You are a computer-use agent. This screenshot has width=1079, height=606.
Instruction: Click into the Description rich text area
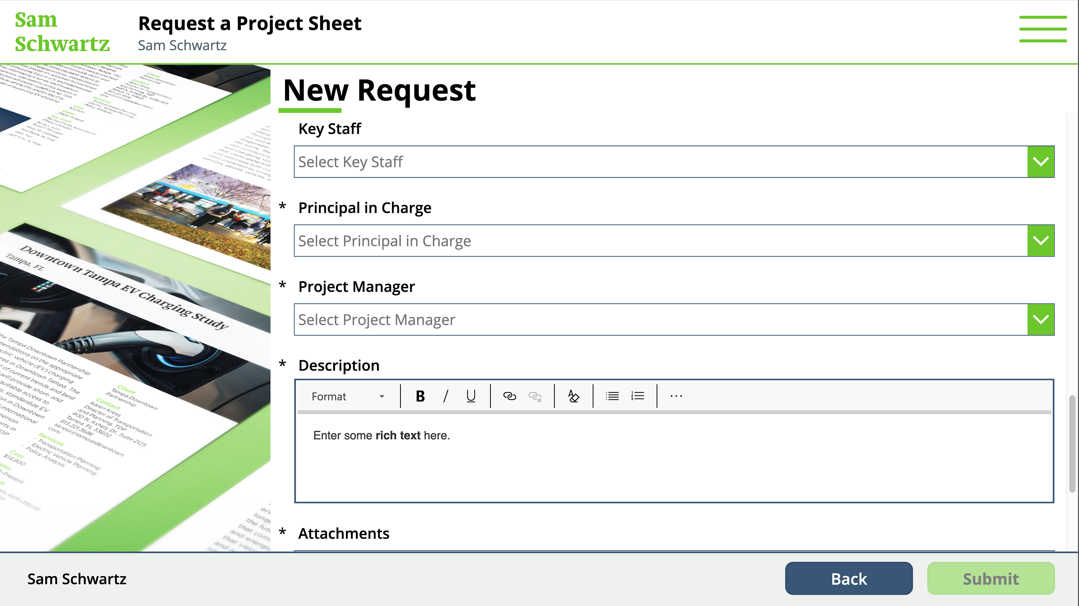pyautogui.click(x=674, y=457)
